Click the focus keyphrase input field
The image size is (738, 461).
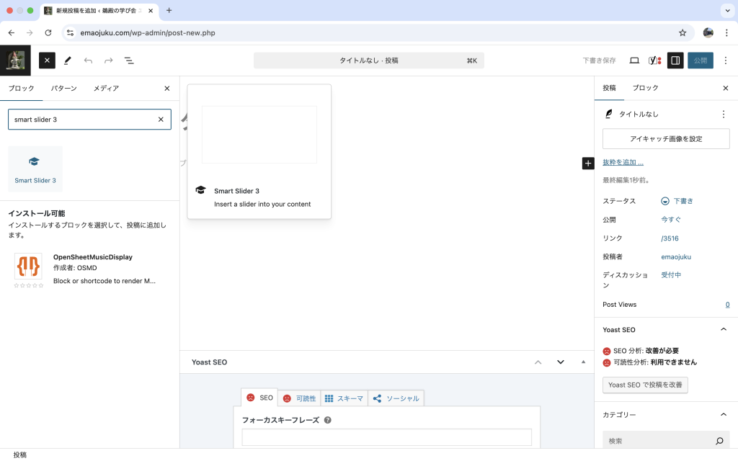click(x=387, y=437)
